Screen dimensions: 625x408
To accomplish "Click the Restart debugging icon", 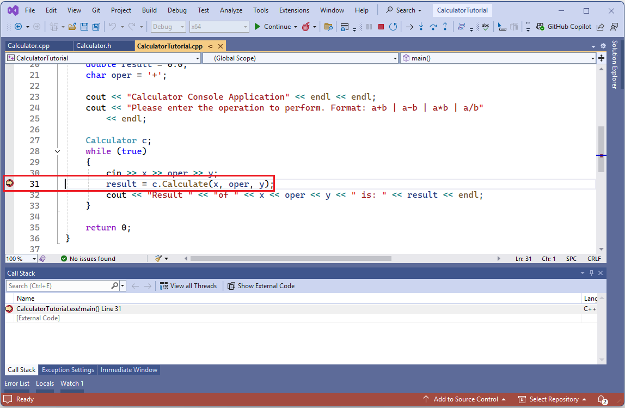I will 393,26.
